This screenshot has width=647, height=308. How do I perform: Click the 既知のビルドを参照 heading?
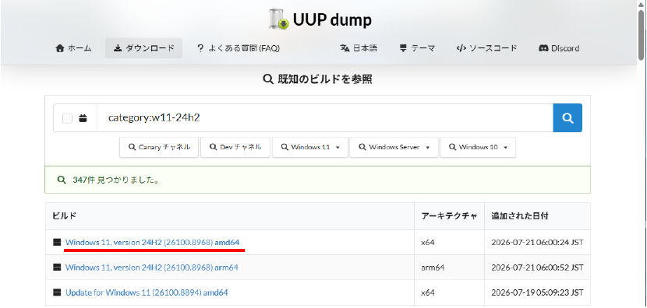coord(317,79)
